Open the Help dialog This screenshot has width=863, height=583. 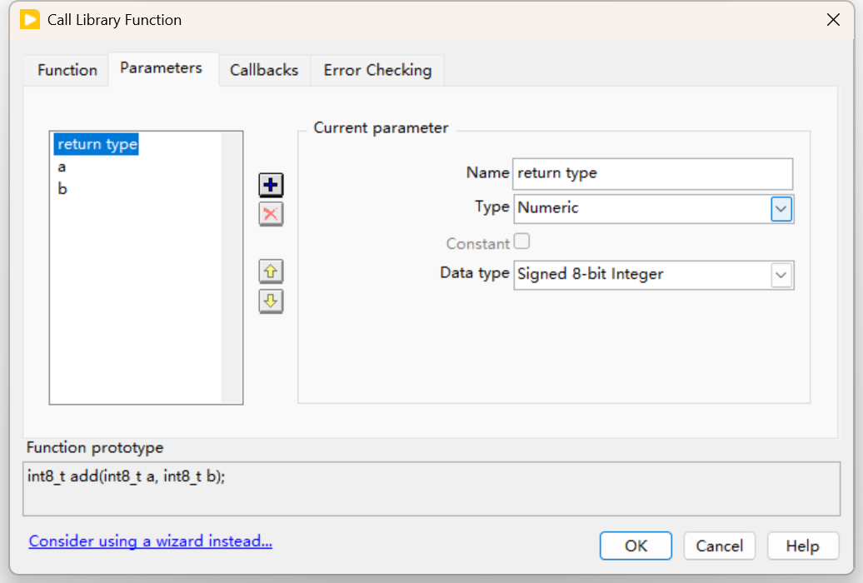pyautogui.click(x=802, y=546)
